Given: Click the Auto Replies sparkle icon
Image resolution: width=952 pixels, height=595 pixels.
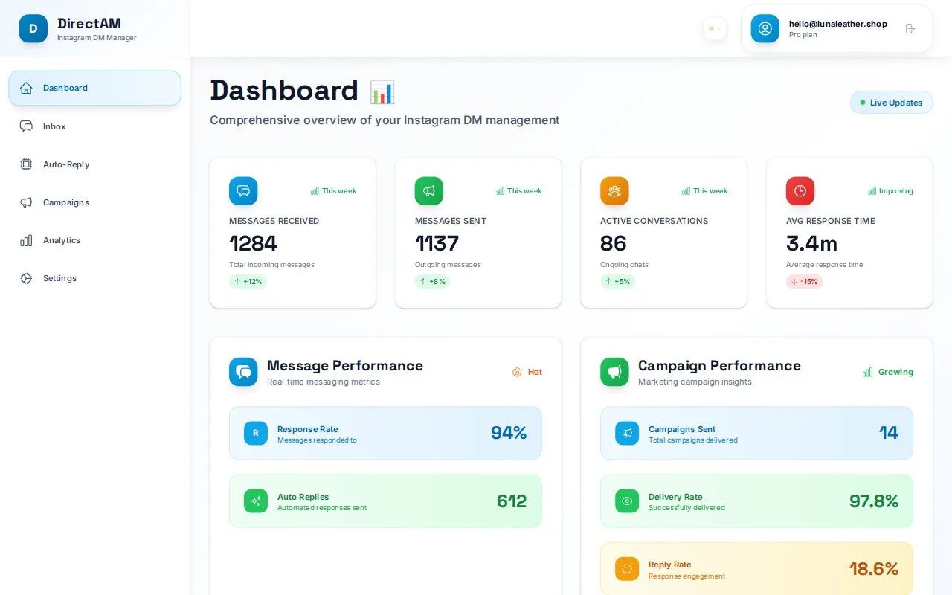Looking at the screenshot, I should [256, 501].
